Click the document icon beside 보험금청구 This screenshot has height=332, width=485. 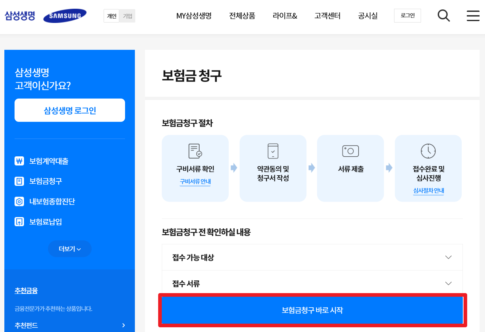click(x=19, y=181)
